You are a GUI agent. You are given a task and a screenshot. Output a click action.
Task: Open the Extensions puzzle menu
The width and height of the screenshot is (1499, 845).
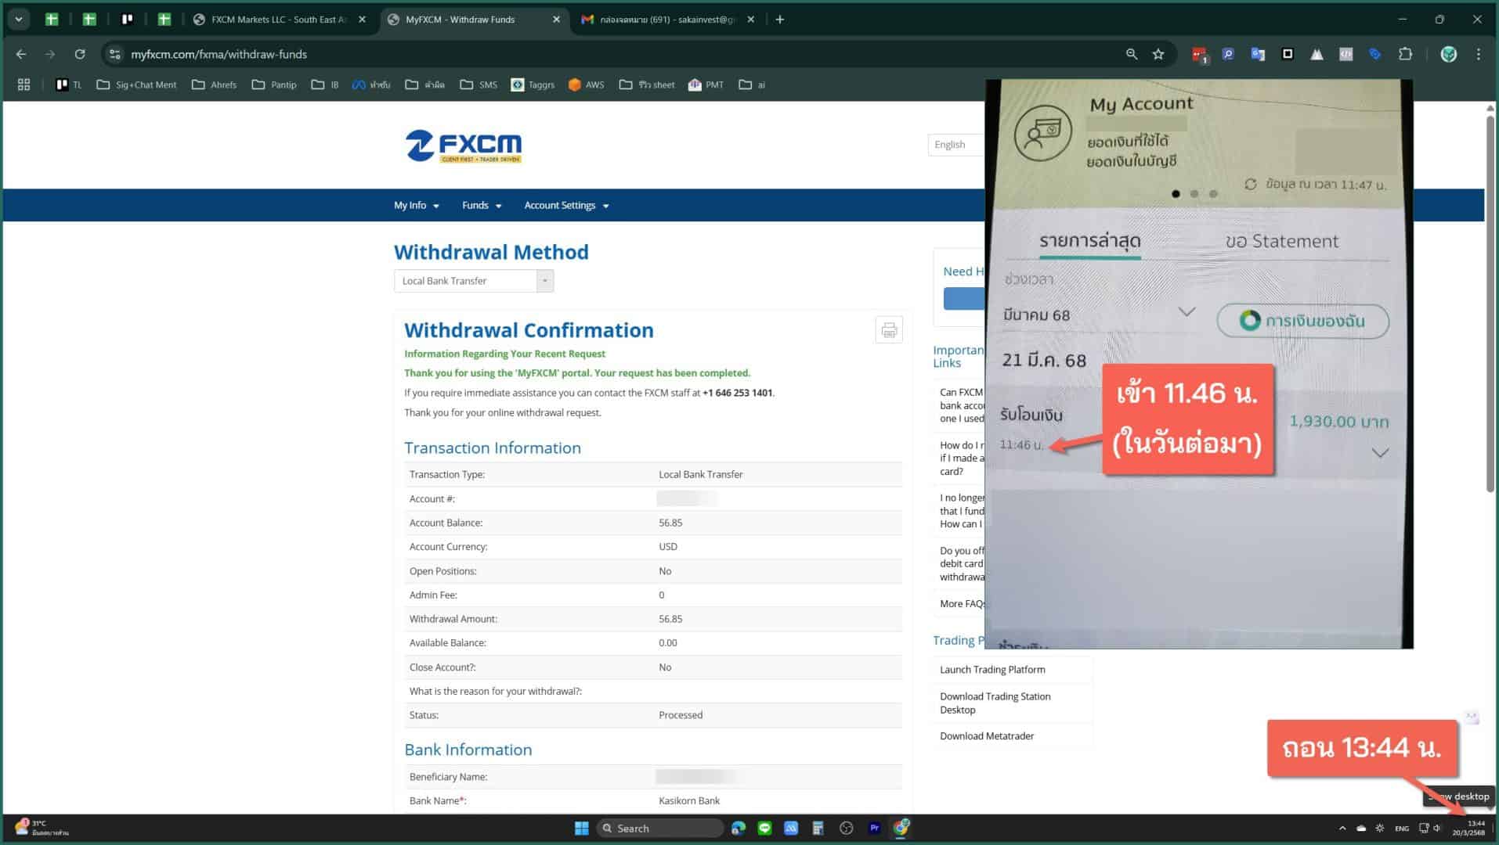click(x=1405, y=54)
